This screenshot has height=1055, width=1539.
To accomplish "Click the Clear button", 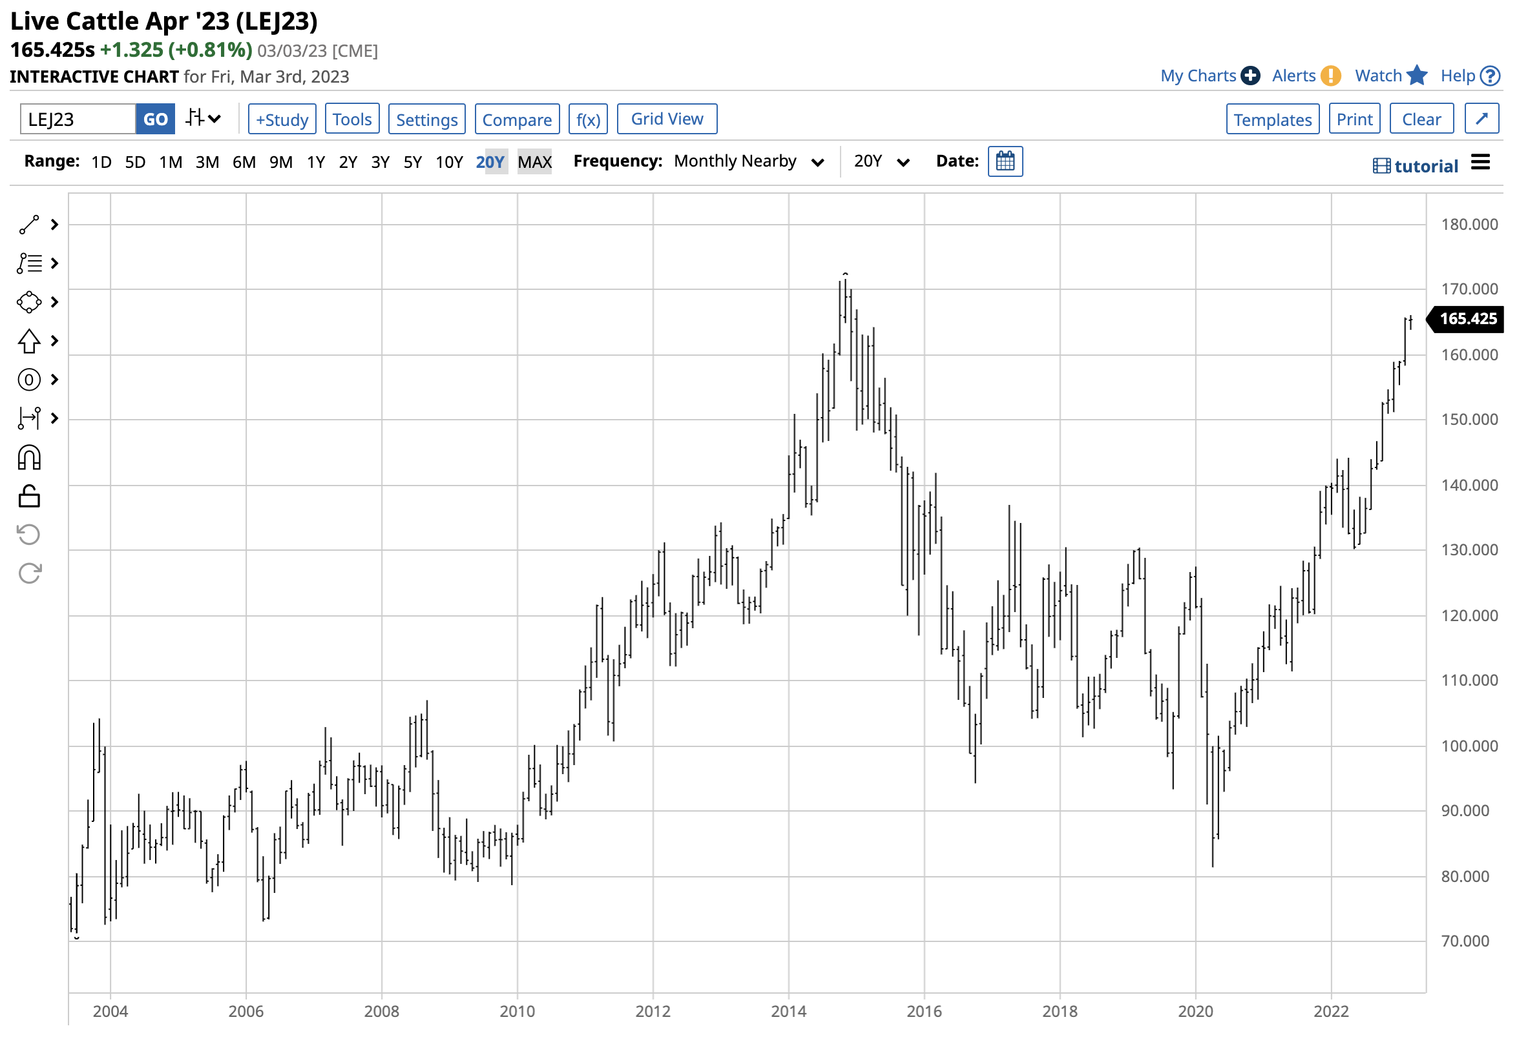I will 1422,119.
